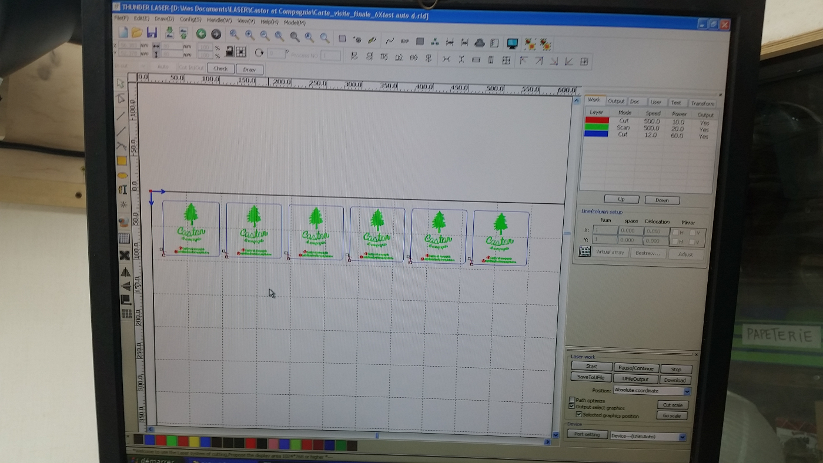Image resolution: width=823 pixels, height=463 pixels.
Task: Click the Check button above ruler
Action: [x=220, y=68]
